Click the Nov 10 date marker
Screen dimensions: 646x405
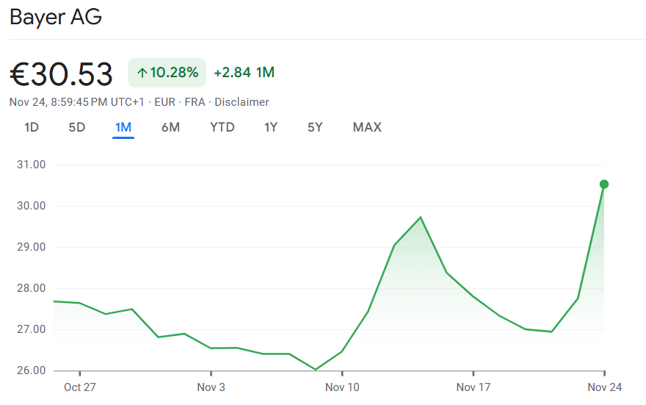(x=342, y=387)
